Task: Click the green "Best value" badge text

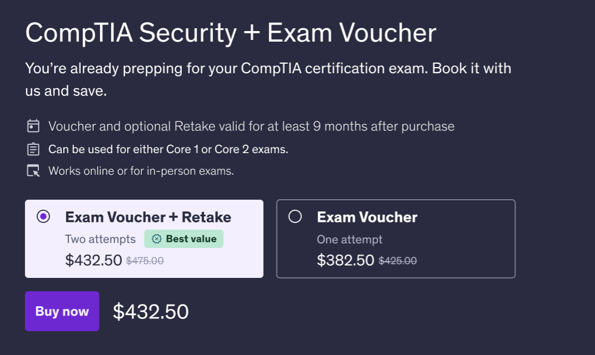Action: 191,239
